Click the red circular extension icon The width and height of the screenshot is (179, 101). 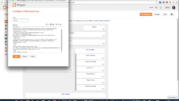(163, 2)
